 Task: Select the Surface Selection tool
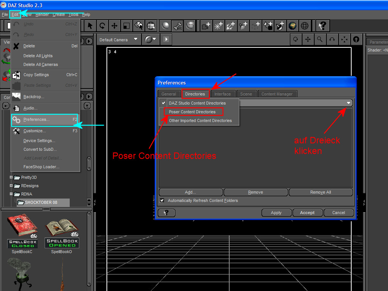139,26
